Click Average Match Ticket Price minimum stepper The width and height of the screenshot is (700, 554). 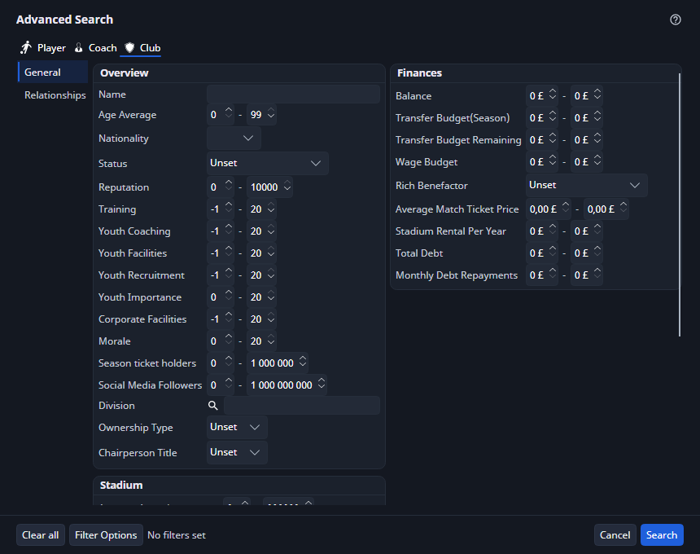click(549, 209)
